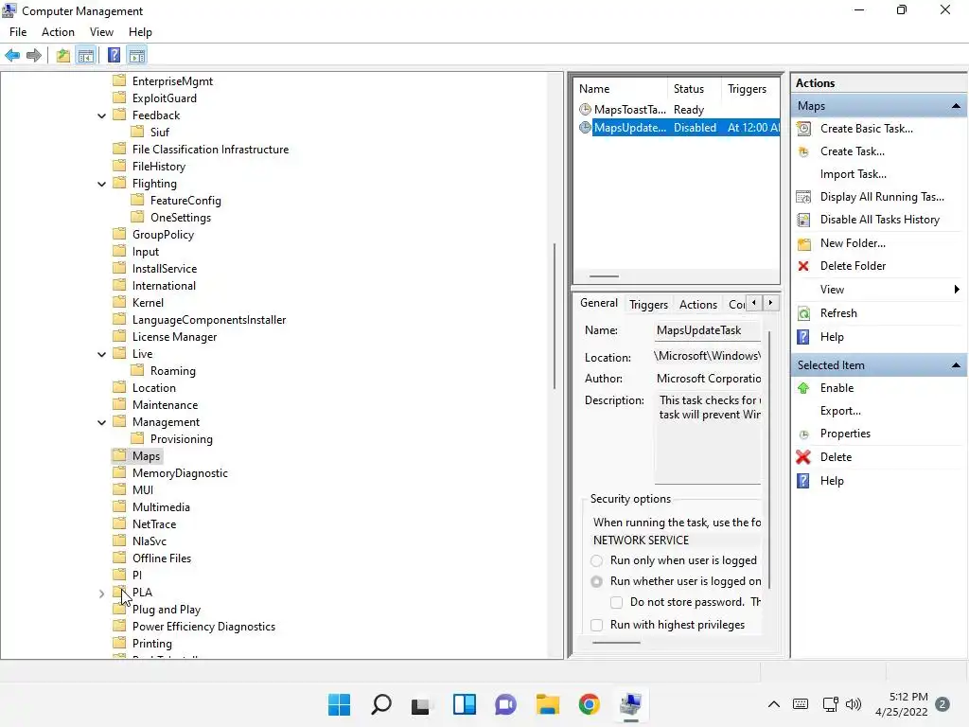
Task: Click the red Delete X icon
Action: [x=803, y=457]
